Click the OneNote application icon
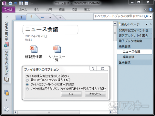The width and height of the screenshot is (155, 116). click(x=4, y=4)
